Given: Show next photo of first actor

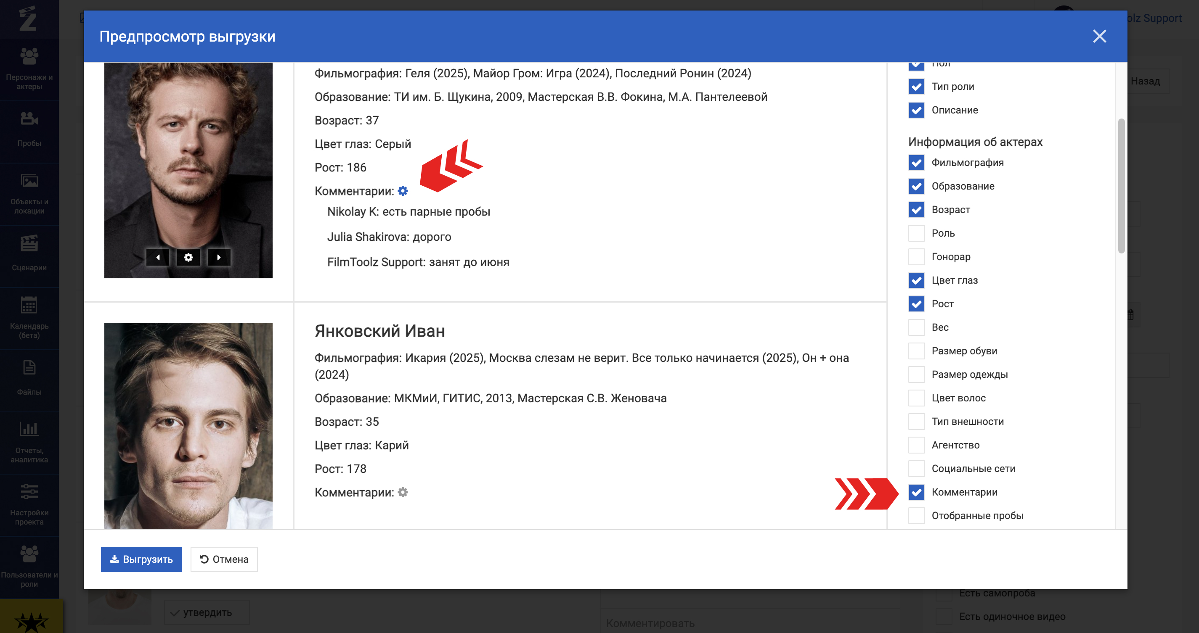Looking at the screenshot, I should pos(219,257).
